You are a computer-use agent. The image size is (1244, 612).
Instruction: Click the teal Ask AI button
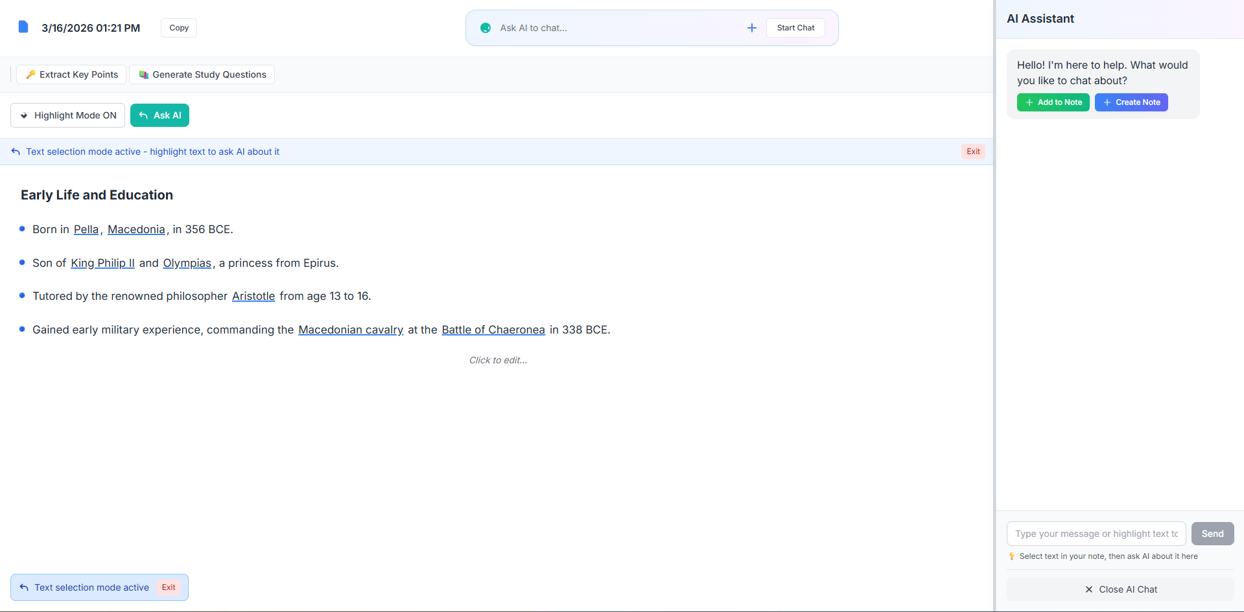[x=159, y=115]
